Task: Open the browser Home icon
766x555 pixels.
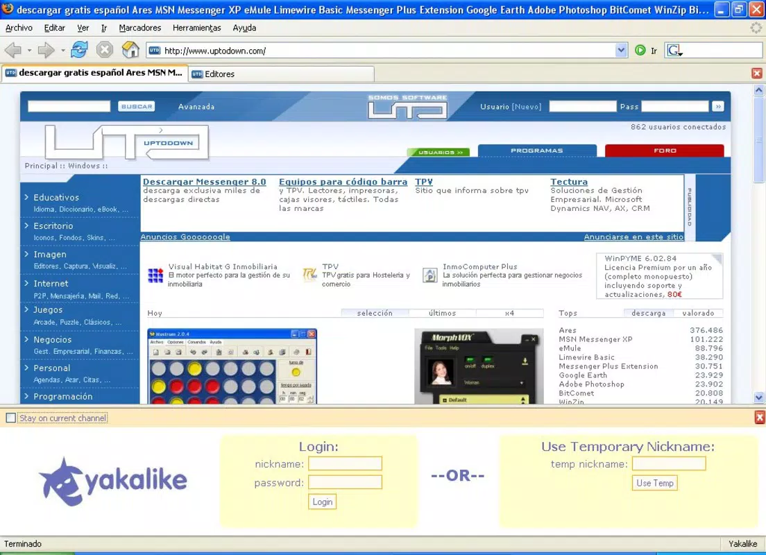Action: pos(130,49)
